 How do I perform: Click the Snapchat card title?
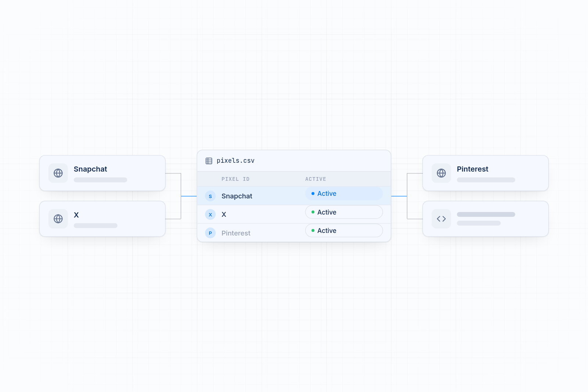click(90, 169)
